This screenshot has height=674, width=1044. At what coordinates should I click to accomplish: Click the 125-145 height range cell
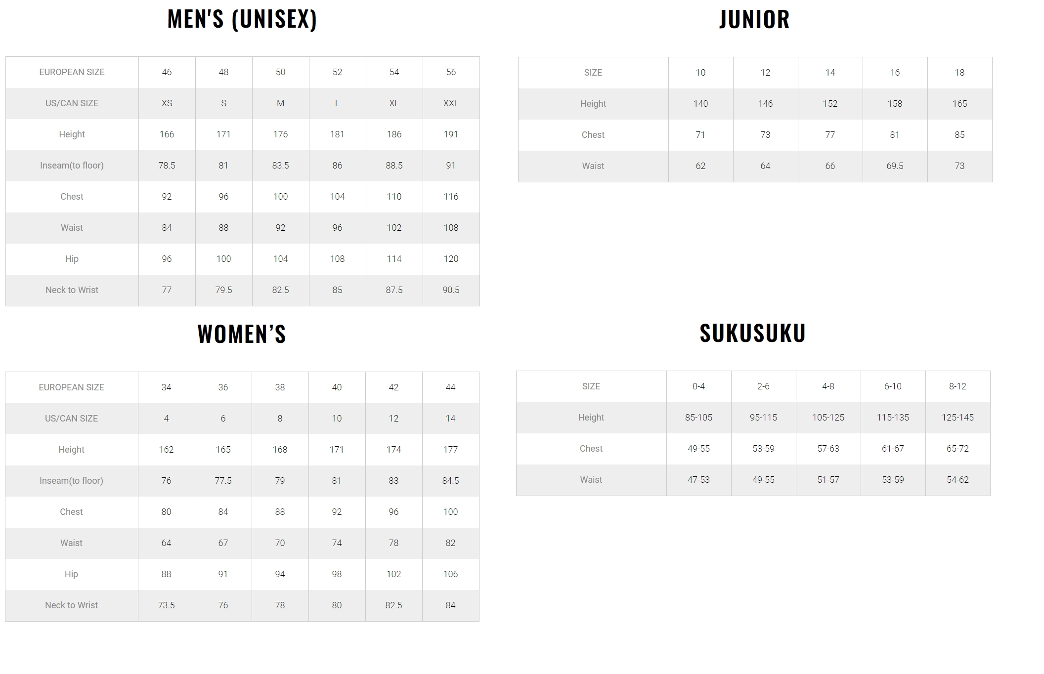[x=957, y=418]
